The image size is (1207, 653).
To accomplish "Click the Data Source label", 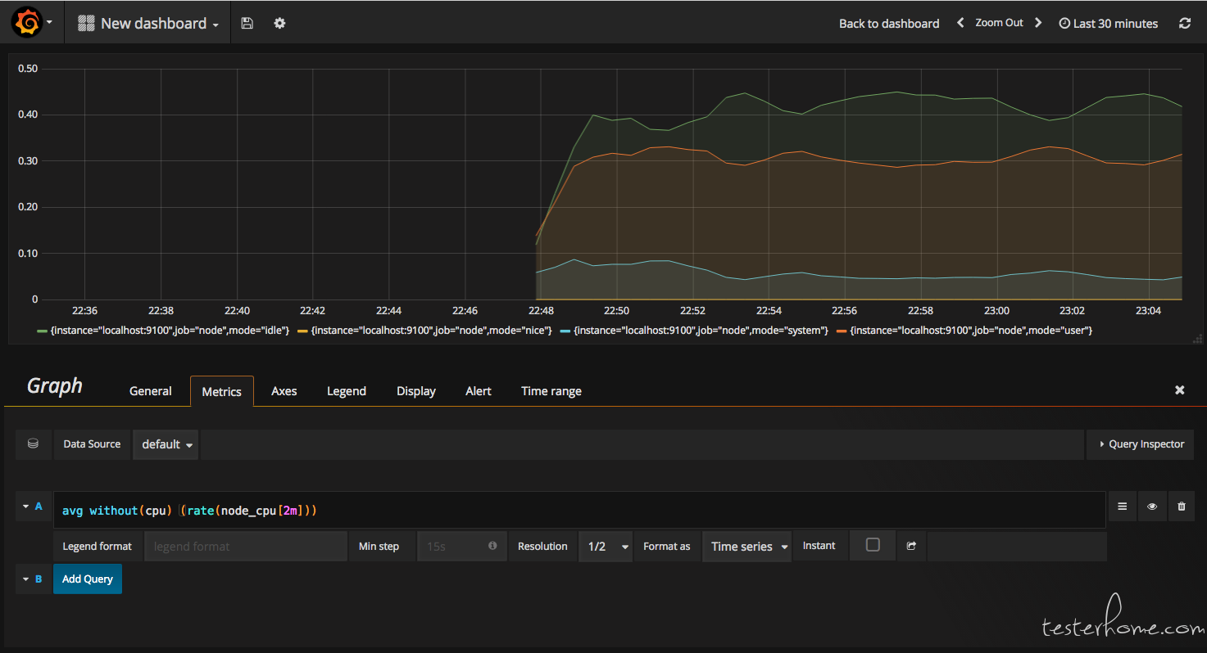I will coord(92,444).
